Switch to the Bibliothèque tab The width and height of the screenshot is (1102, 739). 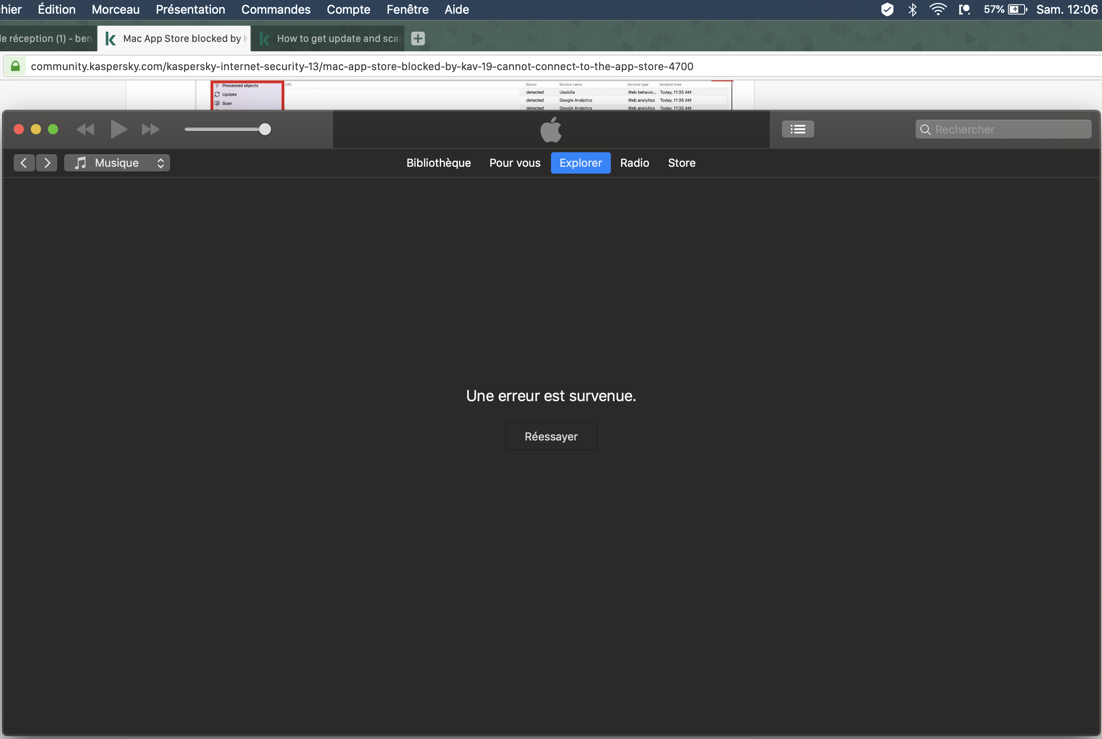point(438,163)
